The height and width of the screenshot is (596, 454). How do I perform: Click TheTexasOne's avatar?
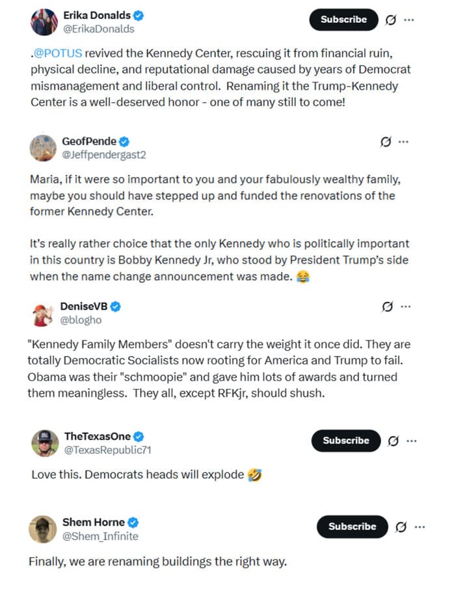44,441
